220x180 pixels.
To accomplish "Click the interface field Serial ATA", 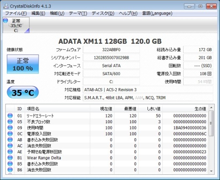I will [x=111, y=66].
